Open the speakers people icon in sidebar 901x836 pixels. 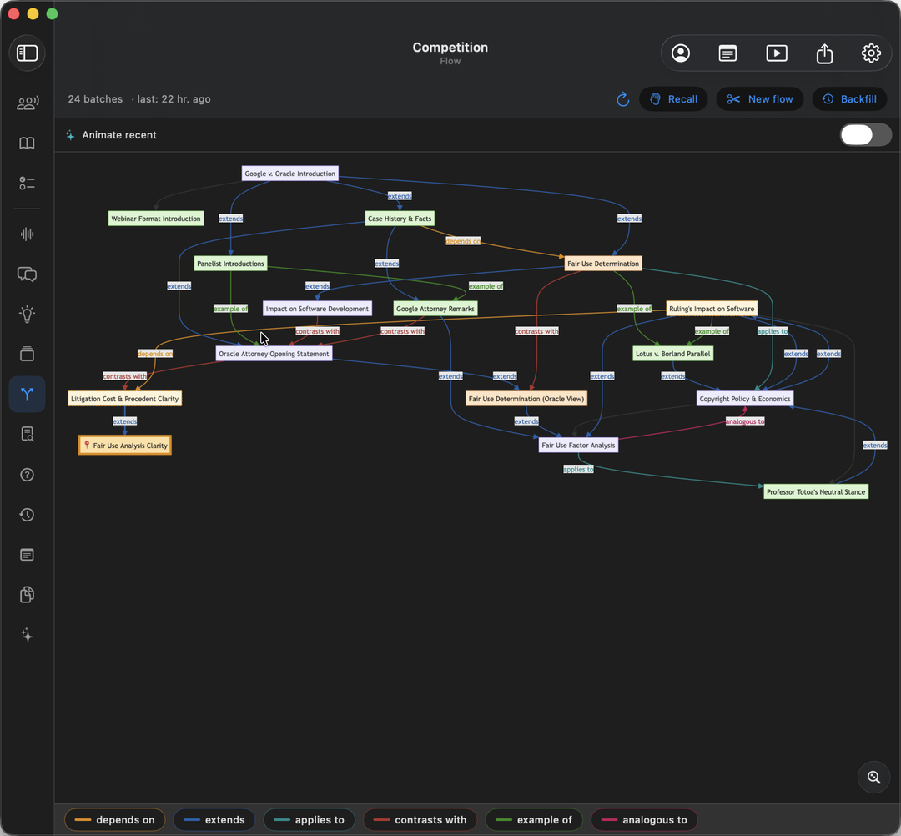click(27, 103)
